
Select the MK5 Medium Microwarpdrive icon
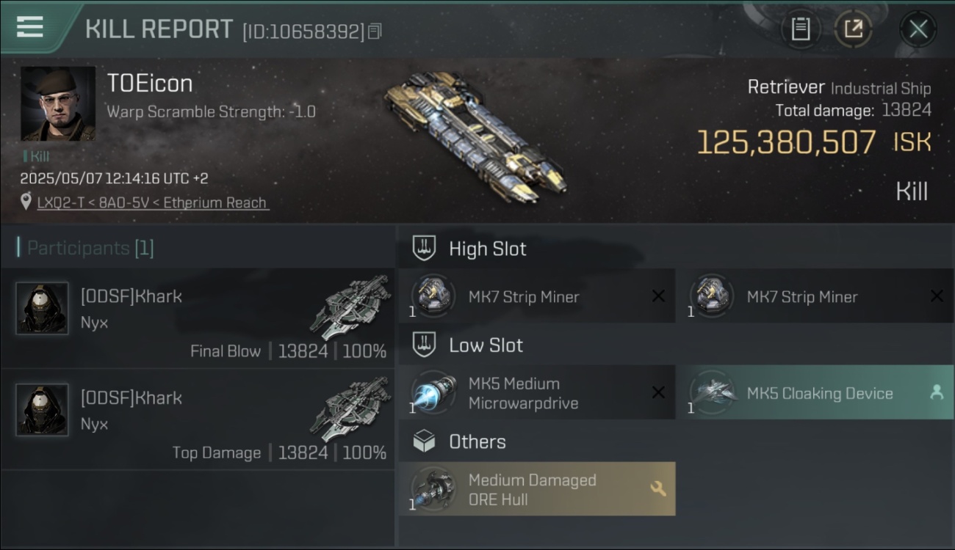coord(433,392)
